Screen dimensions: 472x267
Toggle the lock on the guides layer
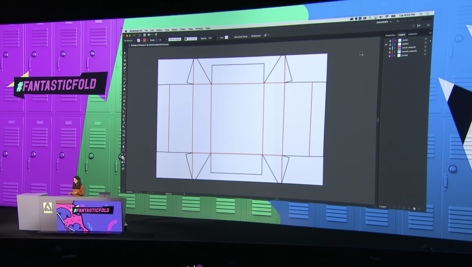[389, 56]
